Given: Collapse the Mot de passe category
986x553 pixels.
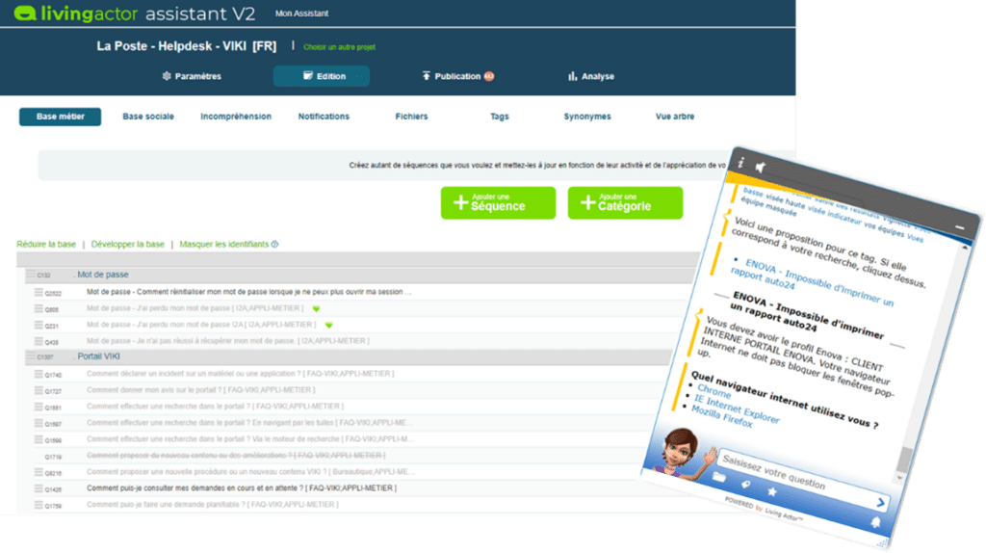Looking at the screenshot, I should (103, 275).
